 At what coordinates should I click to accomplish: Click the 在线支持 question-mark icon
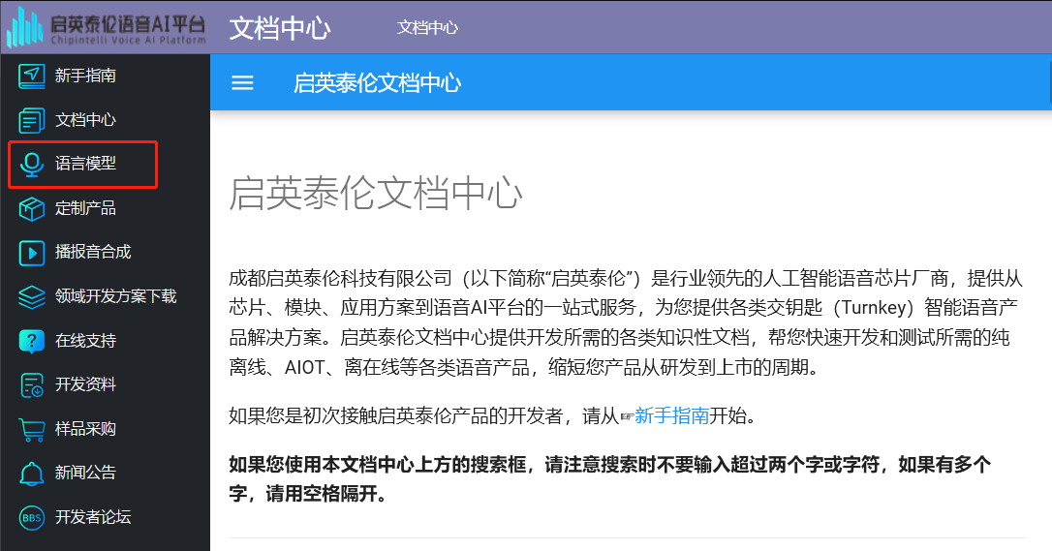(x=32, y=341)
